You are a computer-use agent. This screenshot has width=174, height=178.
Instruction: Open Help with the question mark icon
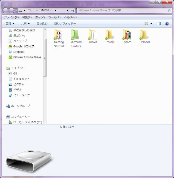(x=167, y=24)
